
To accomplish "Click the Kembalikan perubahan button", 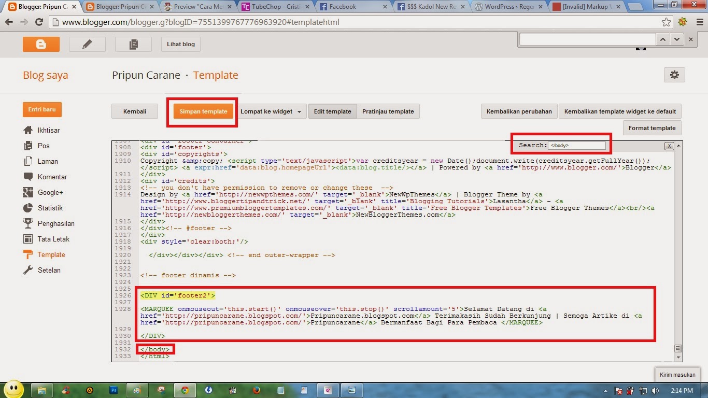I will point(519,111).
